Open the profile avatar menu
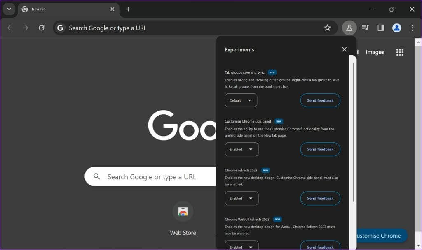 click(x=396, y=28)
